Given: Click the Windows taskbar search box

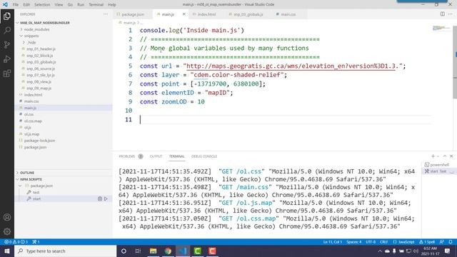Looking at the screenshot, I should pyautogui.click(x=65, y=251).
